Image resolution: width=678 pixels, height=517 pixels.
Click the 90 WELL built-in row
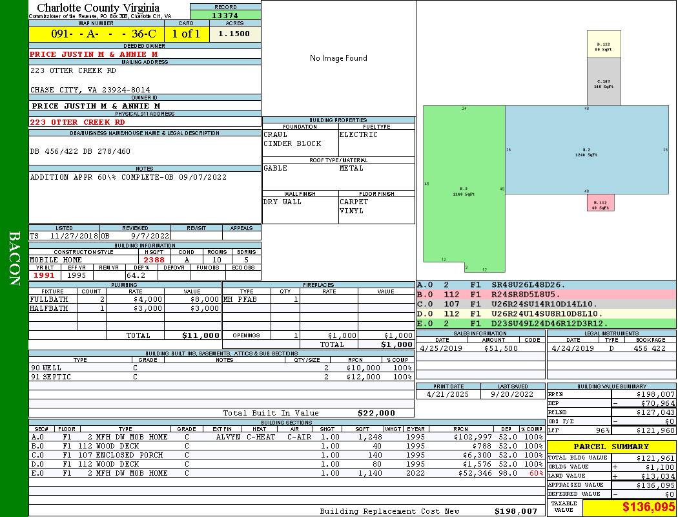coord(221,368)
